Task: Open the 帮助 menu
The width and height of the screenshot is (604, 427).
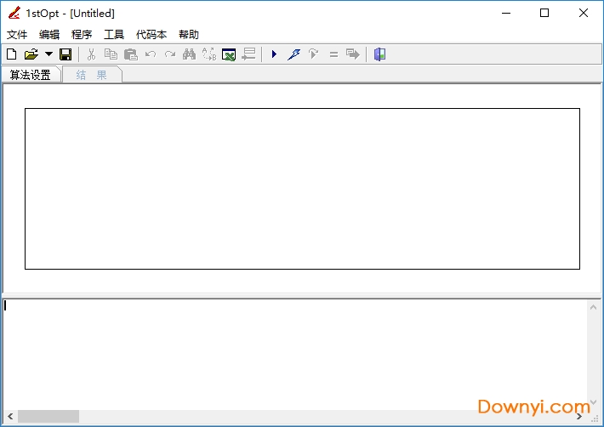Action: tap(189, 35)
